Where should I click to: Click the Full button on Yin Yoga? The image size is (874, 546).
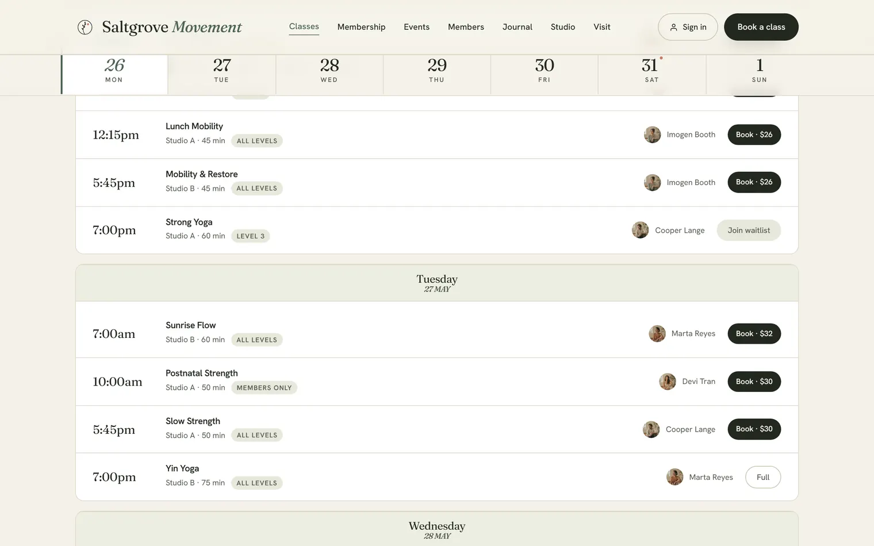pyautogui.click(x=763, y=477)
